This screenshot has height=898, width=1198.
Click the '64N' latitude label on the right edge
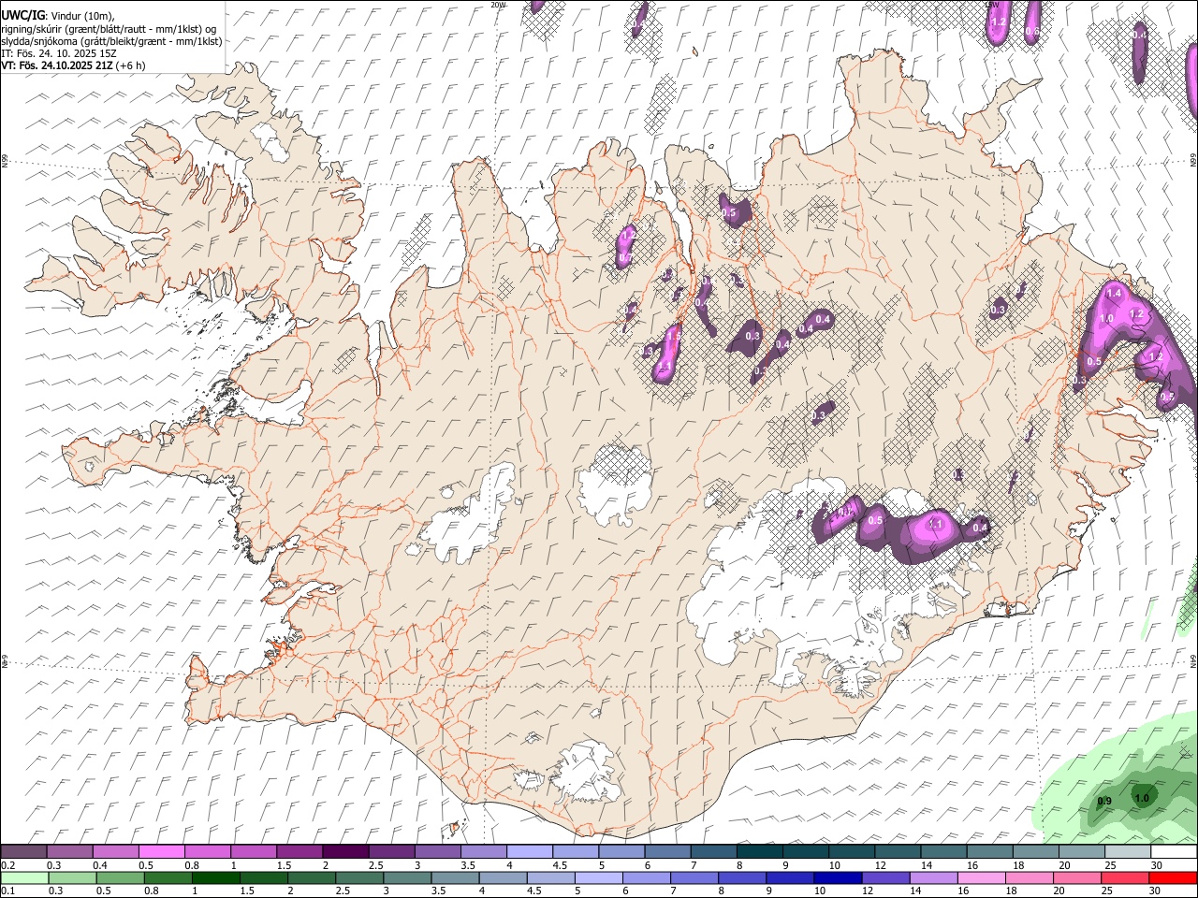1193,660
